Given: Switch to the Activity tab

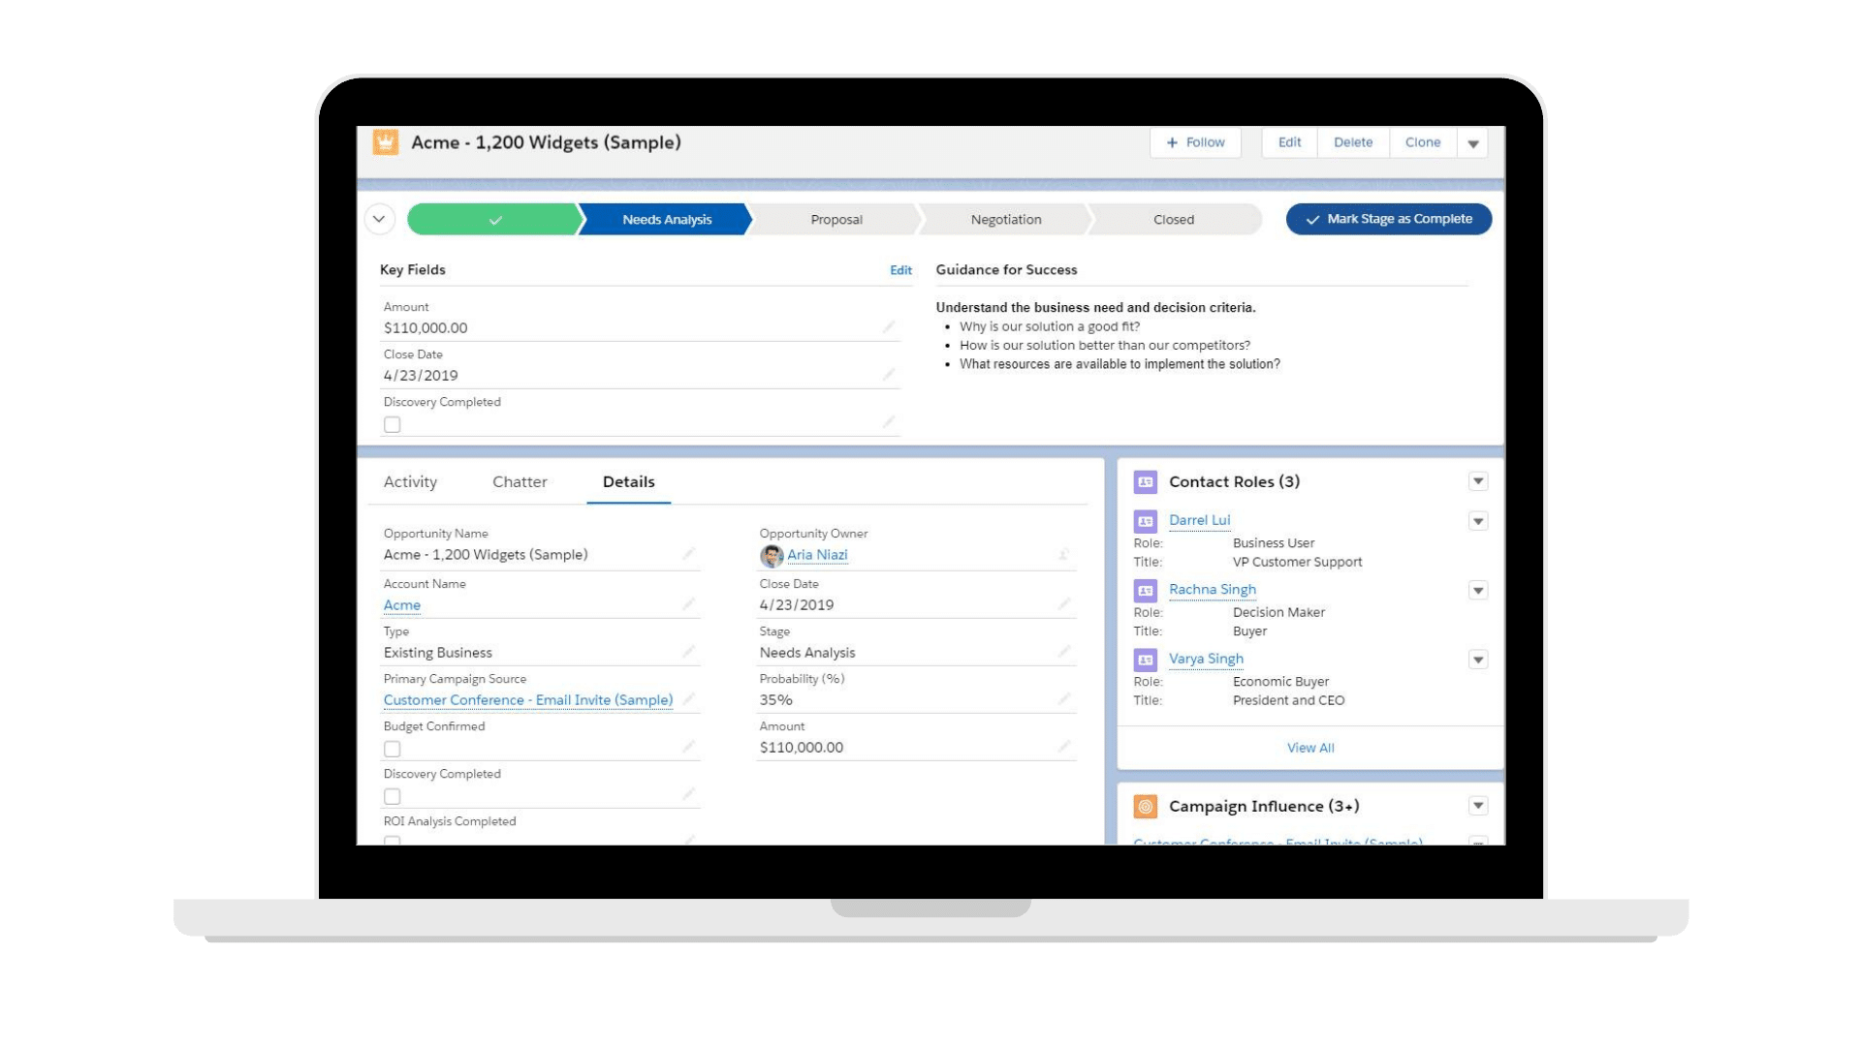Looking at the screenshot, I should [409, 481].
